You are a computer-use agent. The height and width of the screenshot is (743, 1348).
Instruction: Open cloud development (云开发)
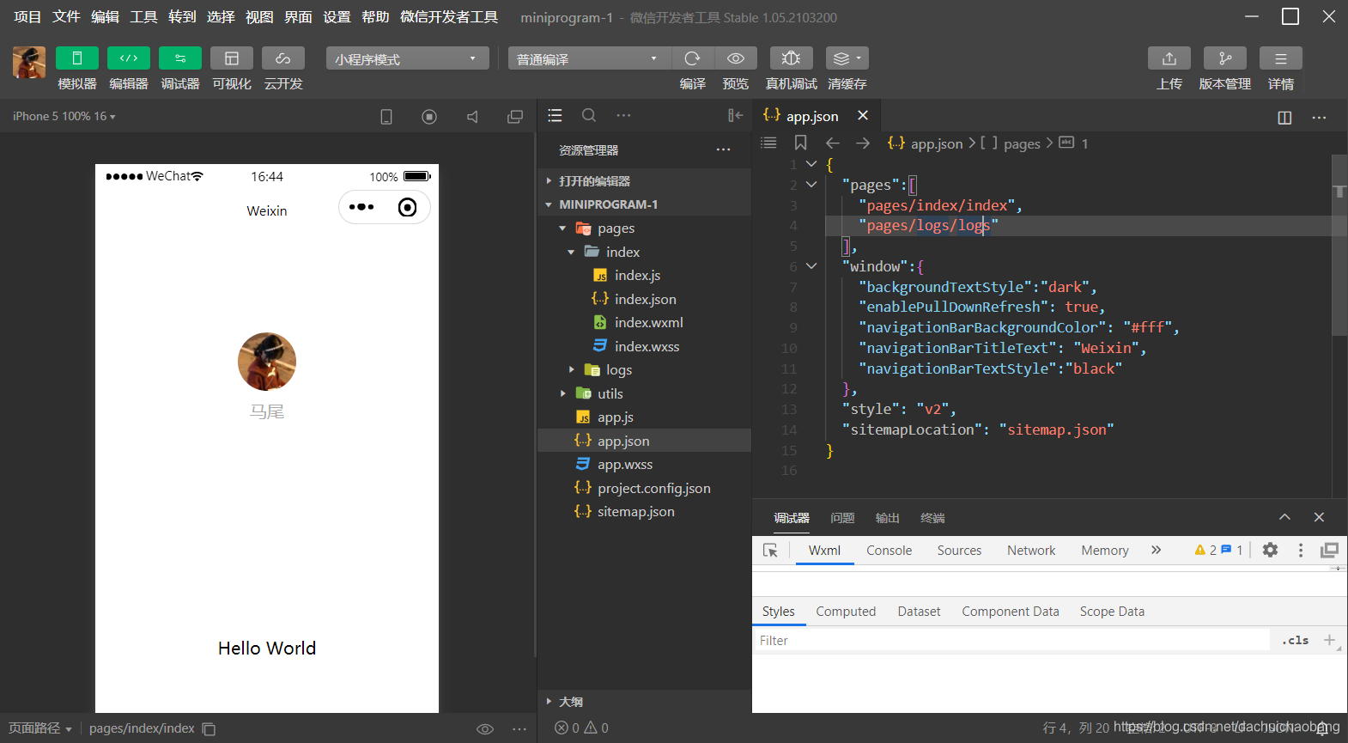pos(283,58)
